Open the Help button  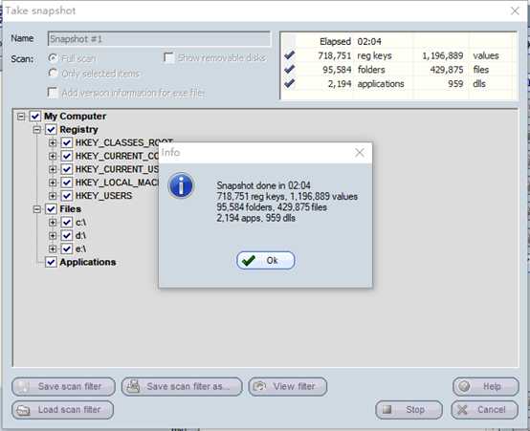click(x=486, y=386)
